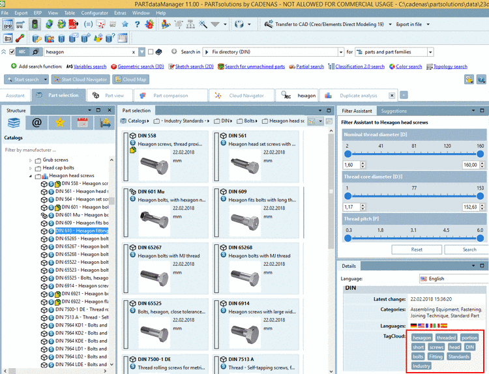Toggle the checkbox left of the search field
The image size is (489, 374).
tap(12, 51)
